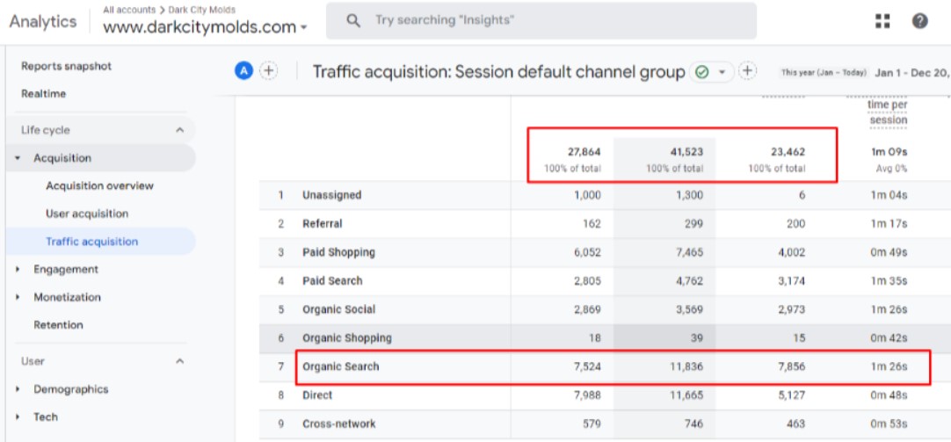
Task: Click the Try searching Insights field
Action: pos(541,20)
